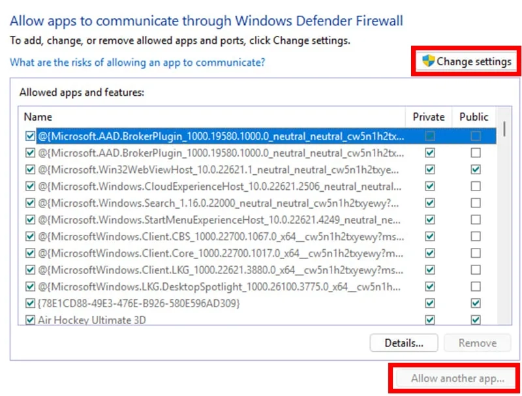This screenshot has height=396, width=522.
Task: Click the Remove button
Action: (477, 343)
